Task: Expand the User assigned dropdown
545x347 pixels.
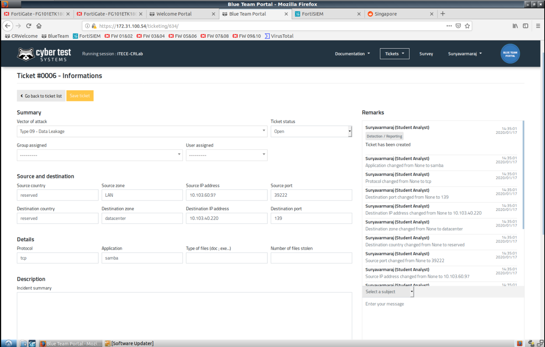Action: pos(226,155)
